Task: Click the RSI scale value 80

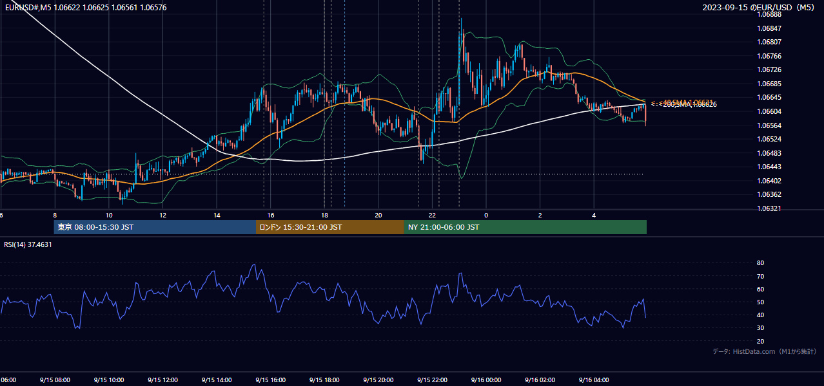Action: 761,263
